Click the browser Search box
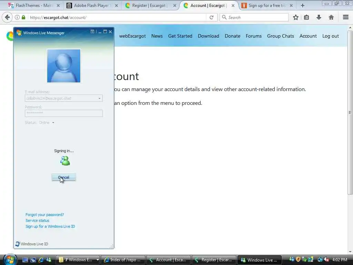Viewport: 353px width, 265px height. pos(254,17)
